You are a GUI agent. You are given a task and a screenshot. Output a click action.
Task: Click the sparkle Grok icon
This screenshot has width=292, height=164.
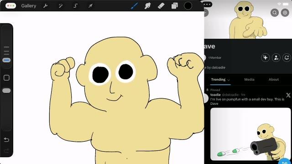266,58
